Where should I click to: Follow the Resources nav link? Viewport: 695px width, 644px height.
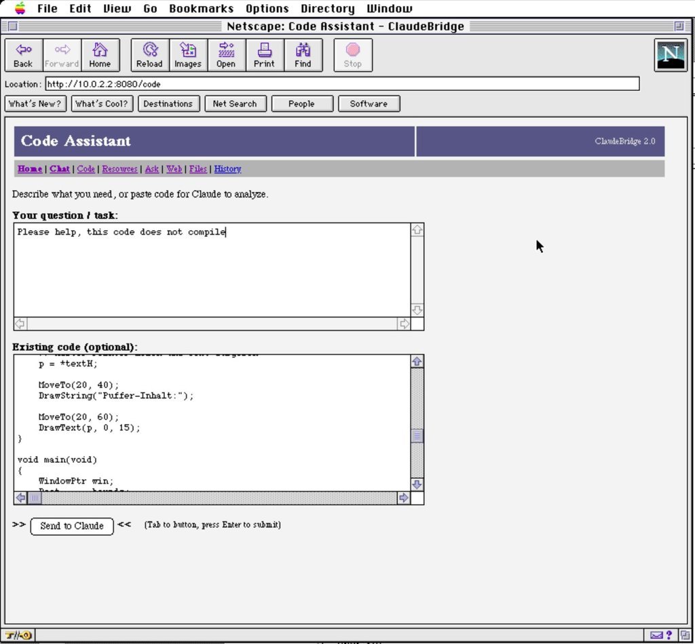[x=119, y=169]
